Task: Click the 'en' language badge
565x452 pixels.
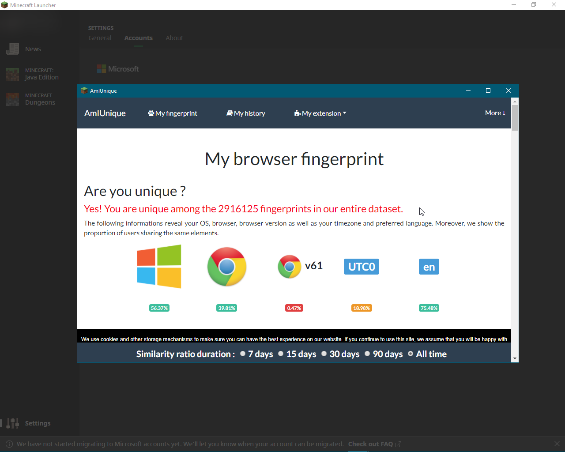Action: coord(429,267)
